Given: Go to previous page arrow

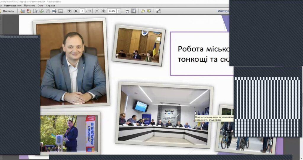Looking at the screenshot, I should [x=69, y=11].
